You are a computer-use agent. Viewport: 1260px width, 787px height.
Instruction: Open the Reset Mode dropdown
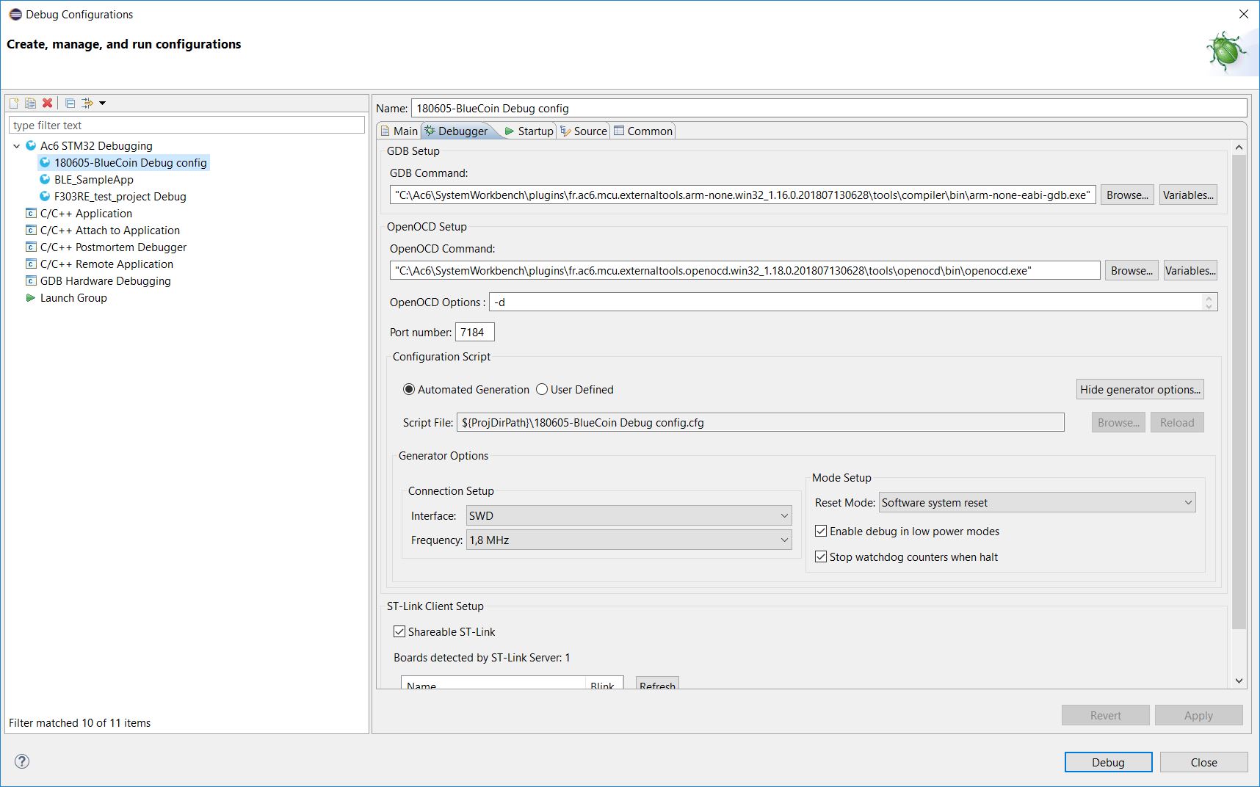1037,503
